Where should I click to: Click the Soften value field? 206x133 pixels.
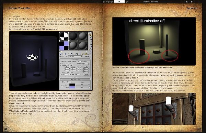coord(69,82)
